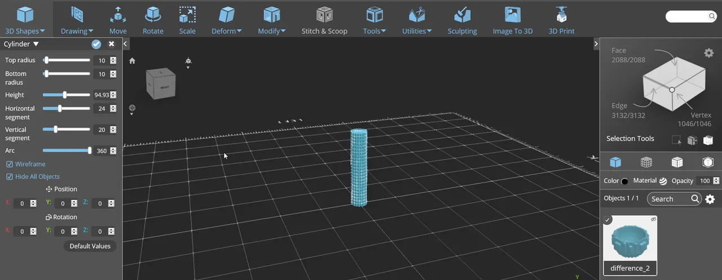Open the Deform dropdown menu
Image resolution: width=722 pixels, height=280 pixels.
(x=227, y=20)
